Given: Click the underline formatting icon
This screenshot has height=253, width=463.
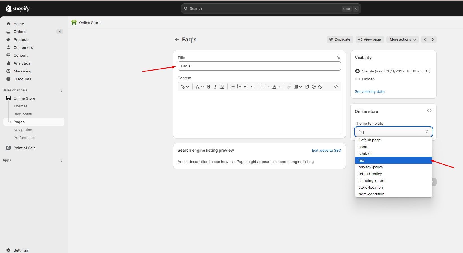Looking at the screenshot, I should (x=222, y=87).
